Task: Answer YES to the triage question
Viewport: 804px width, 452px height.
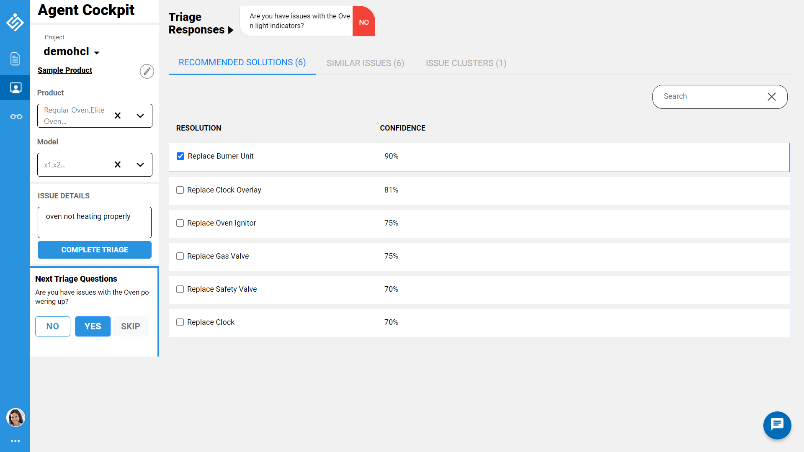Action: (x=93, y=326)
